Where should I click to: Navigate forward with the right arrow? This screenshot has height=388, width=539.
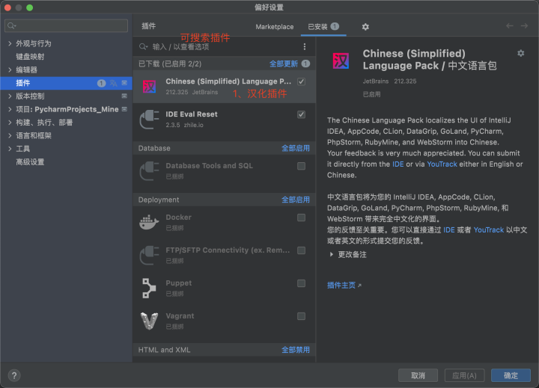click(524, 26)
